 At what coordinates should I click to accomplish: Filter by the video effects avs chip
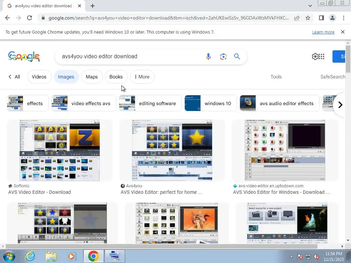84,103
